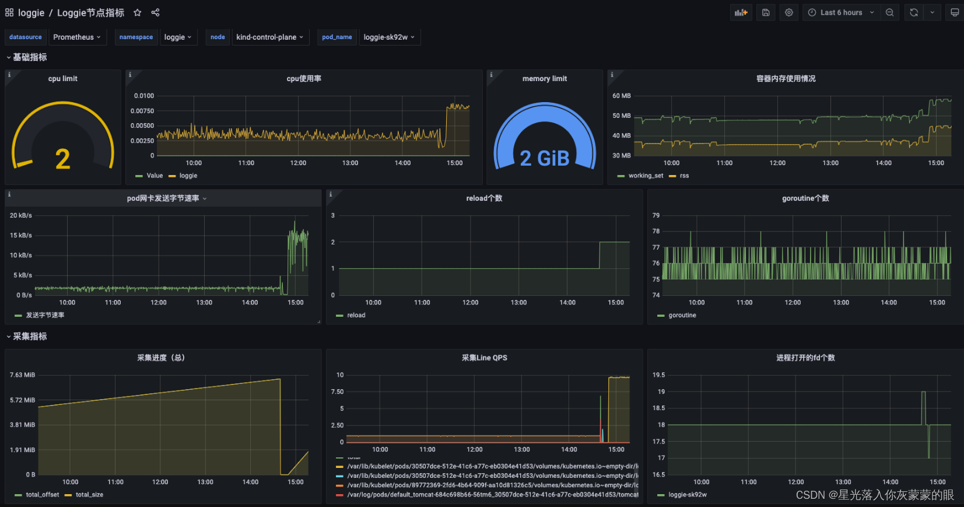Open the loggie namespace dropdown

(x=178, y=37)
